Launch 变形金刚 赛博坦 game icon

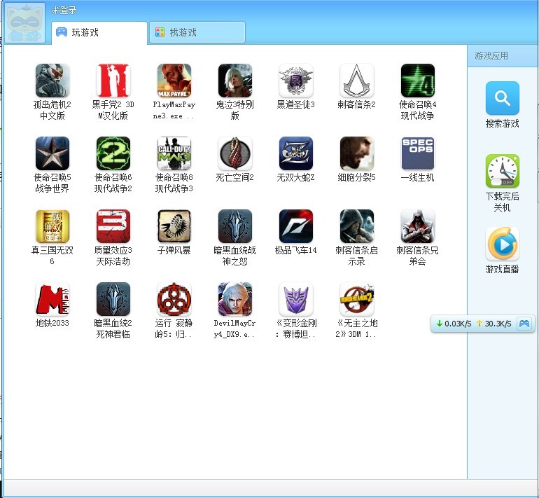pos(295,299)
